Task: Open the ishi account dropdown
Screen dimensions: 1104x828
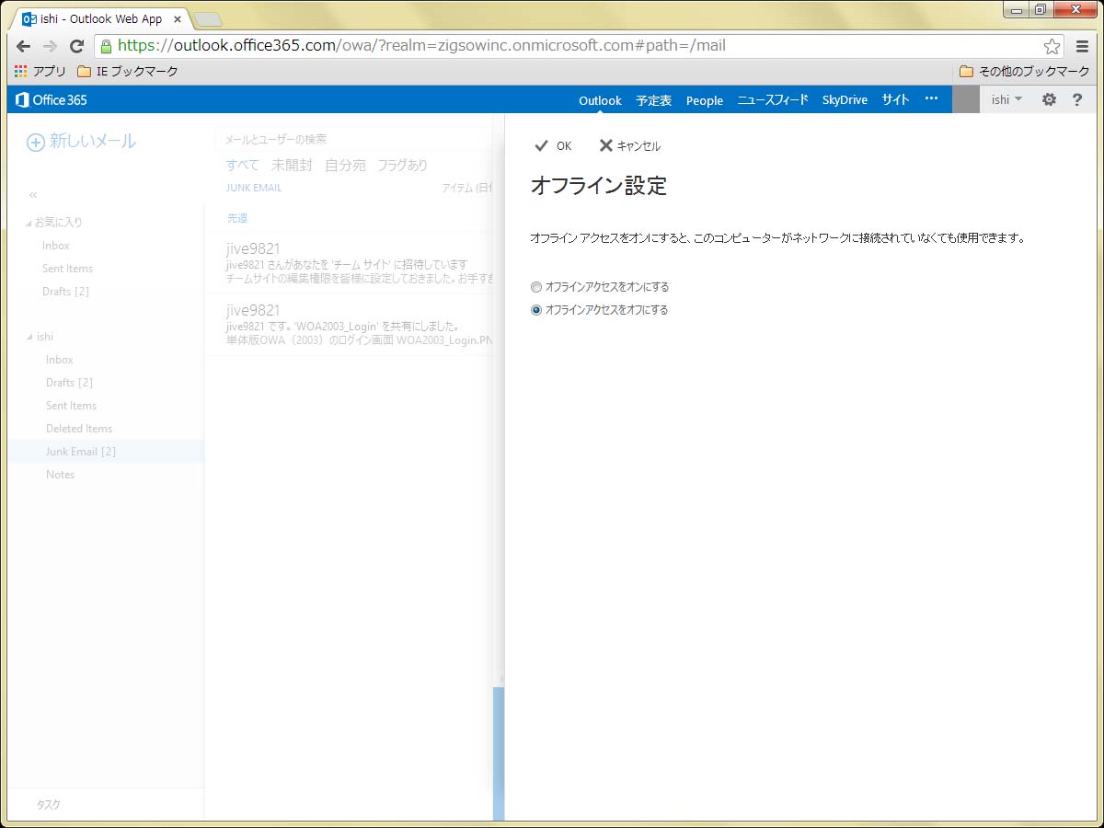Action: click(x=1006, y=99)
